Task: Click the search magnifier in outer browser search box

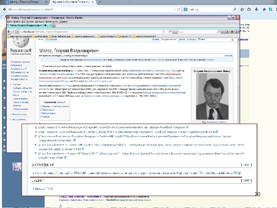Action: (x=235, y=9)
